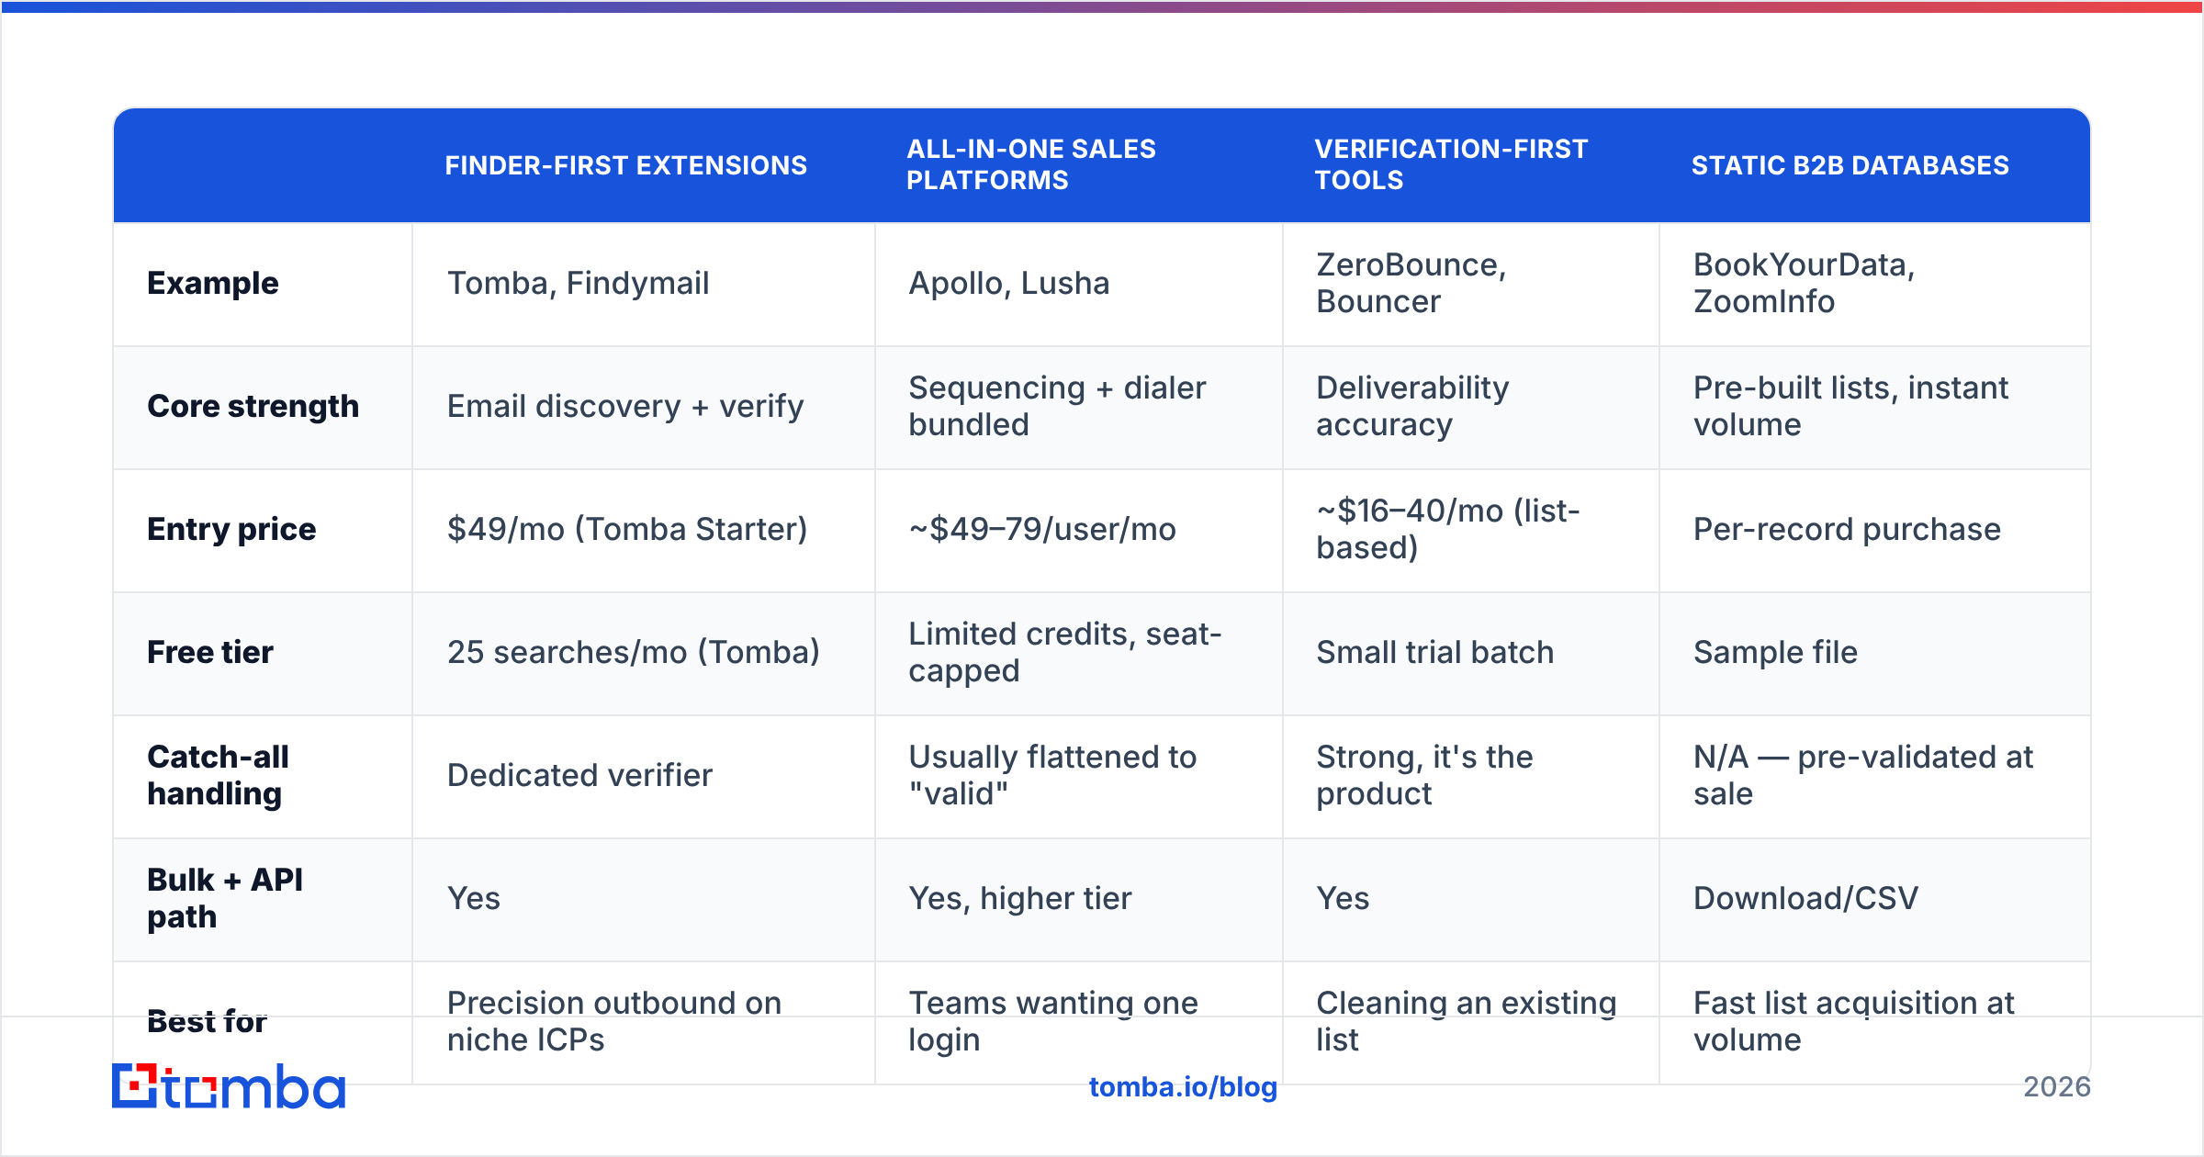Click the Bulk + API path label
This screenshot has height=1157, width=2204.
[x=225, y=899]
